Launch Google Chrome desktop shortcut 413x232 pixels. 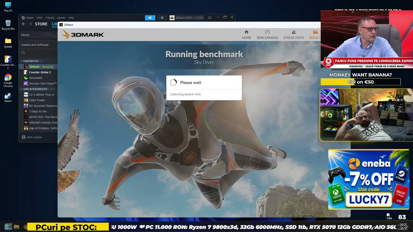8,81
